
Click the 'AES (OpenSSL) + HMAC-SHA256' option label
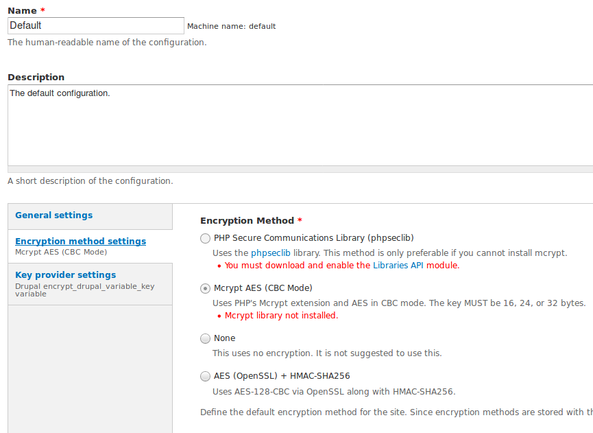point(282,376)
